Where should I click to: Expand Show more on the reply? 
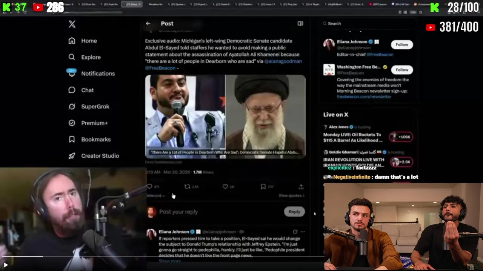click(x=169, y=261)
